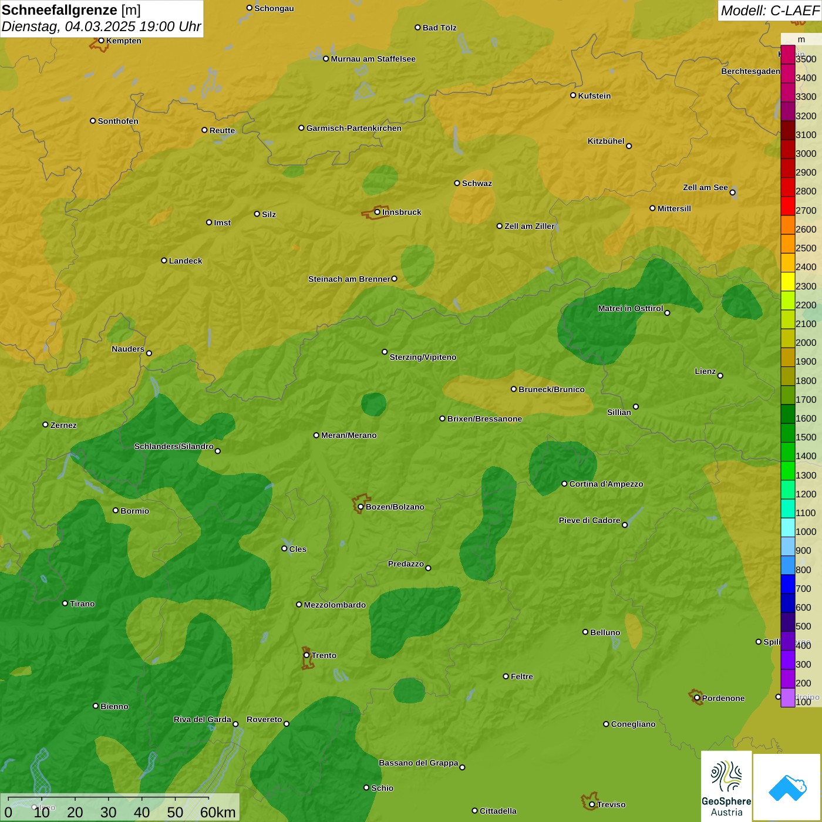Click the Landeck location dot
This screenshot has height=822, width=822.
[x=164, y=260]
